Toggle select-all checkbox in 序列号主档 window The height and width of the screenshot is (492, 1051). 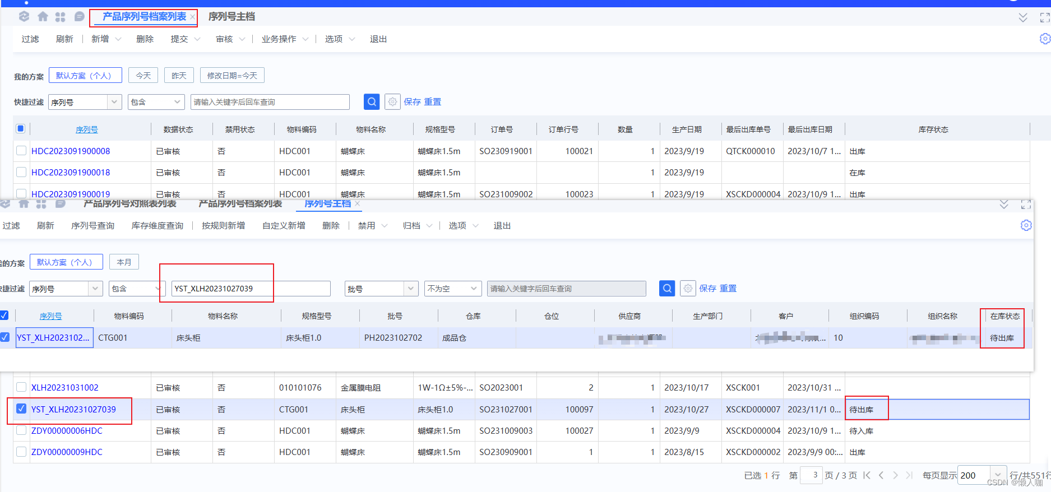tap(4, 315)
